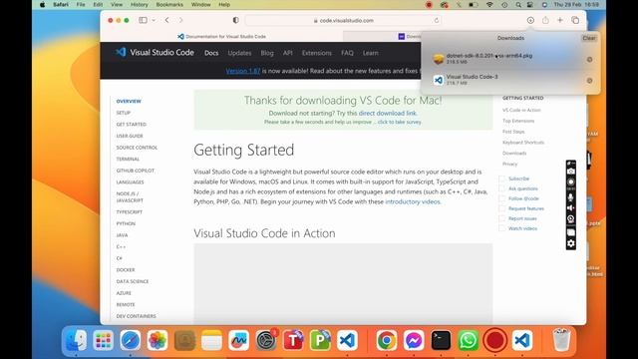Open WhatsApp from the Dock

click(468, 340)
